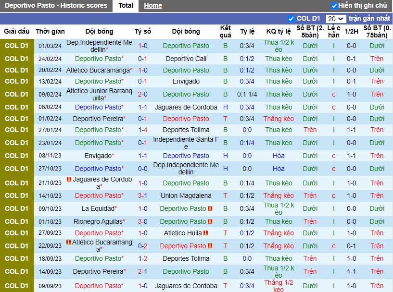Viewport: 393px width, 292px height.
Task: Click the 3-0 score of Rionegro Aguilas match
Action: (142, 221)
